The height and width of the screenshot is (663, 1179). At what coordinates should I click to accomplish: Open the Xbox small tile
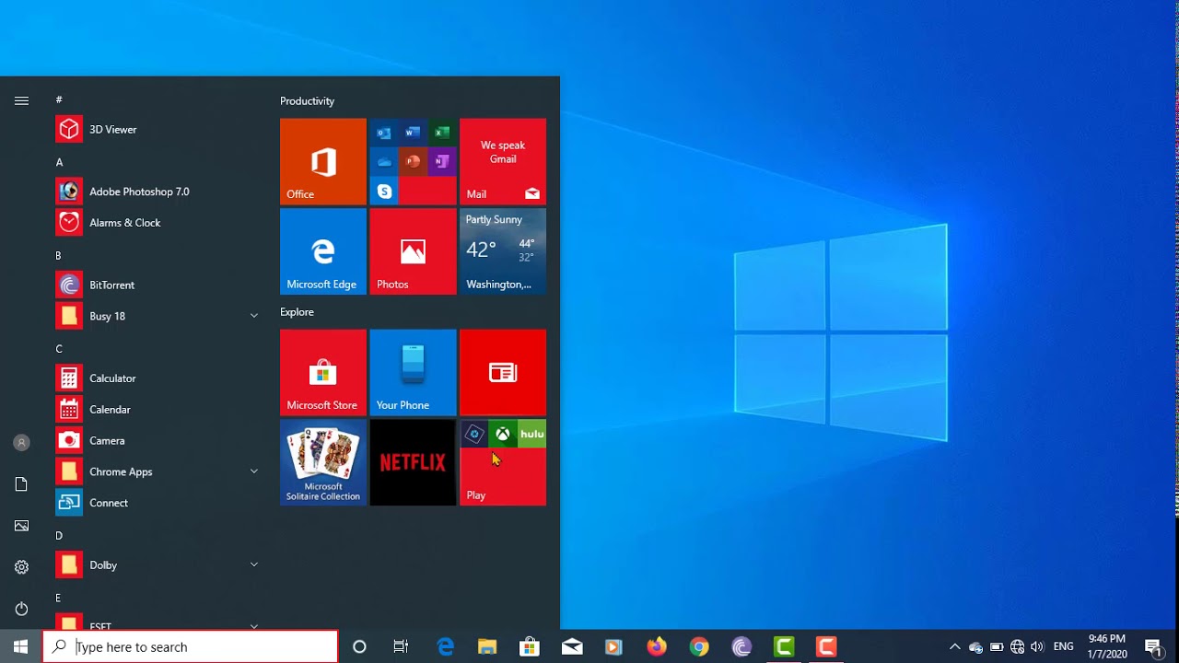coord(503,434)
